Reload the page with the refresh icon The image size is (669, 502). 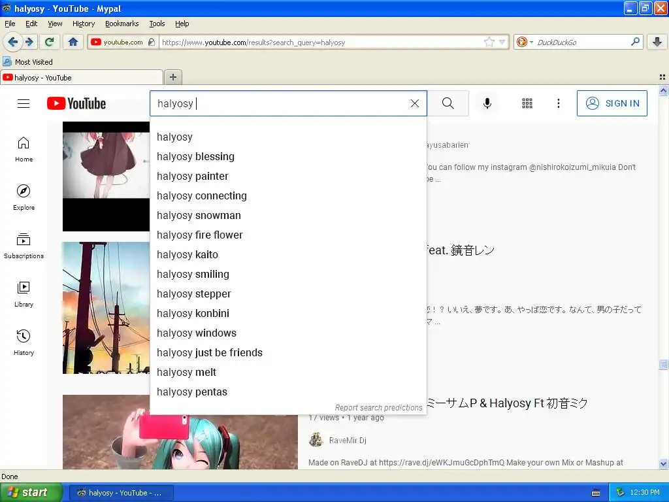pos(50,42)
